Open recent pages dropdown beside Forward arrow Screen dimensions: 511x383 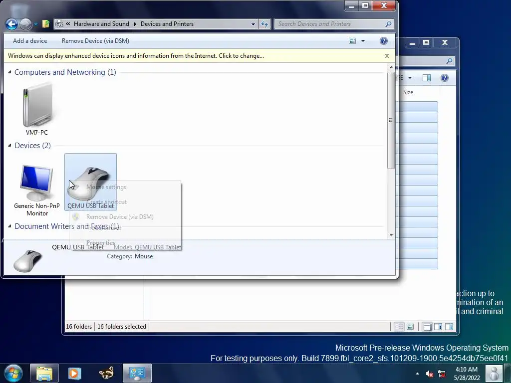tap(35, 24)
